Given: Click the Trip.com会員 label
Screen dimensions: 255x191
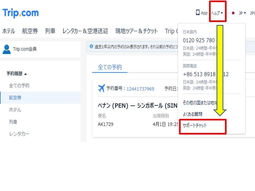Looking at the screenshot, I should point(25,49).
